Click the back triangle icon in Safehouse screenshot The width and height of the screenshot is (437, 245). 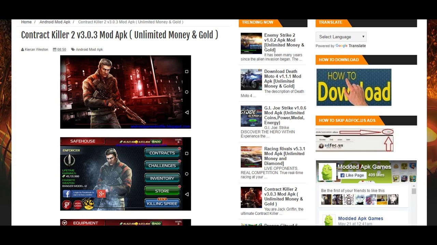click(186, 194)
